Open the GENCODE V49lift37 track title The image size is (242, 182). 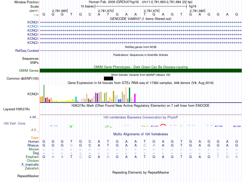tap(140, 19)
